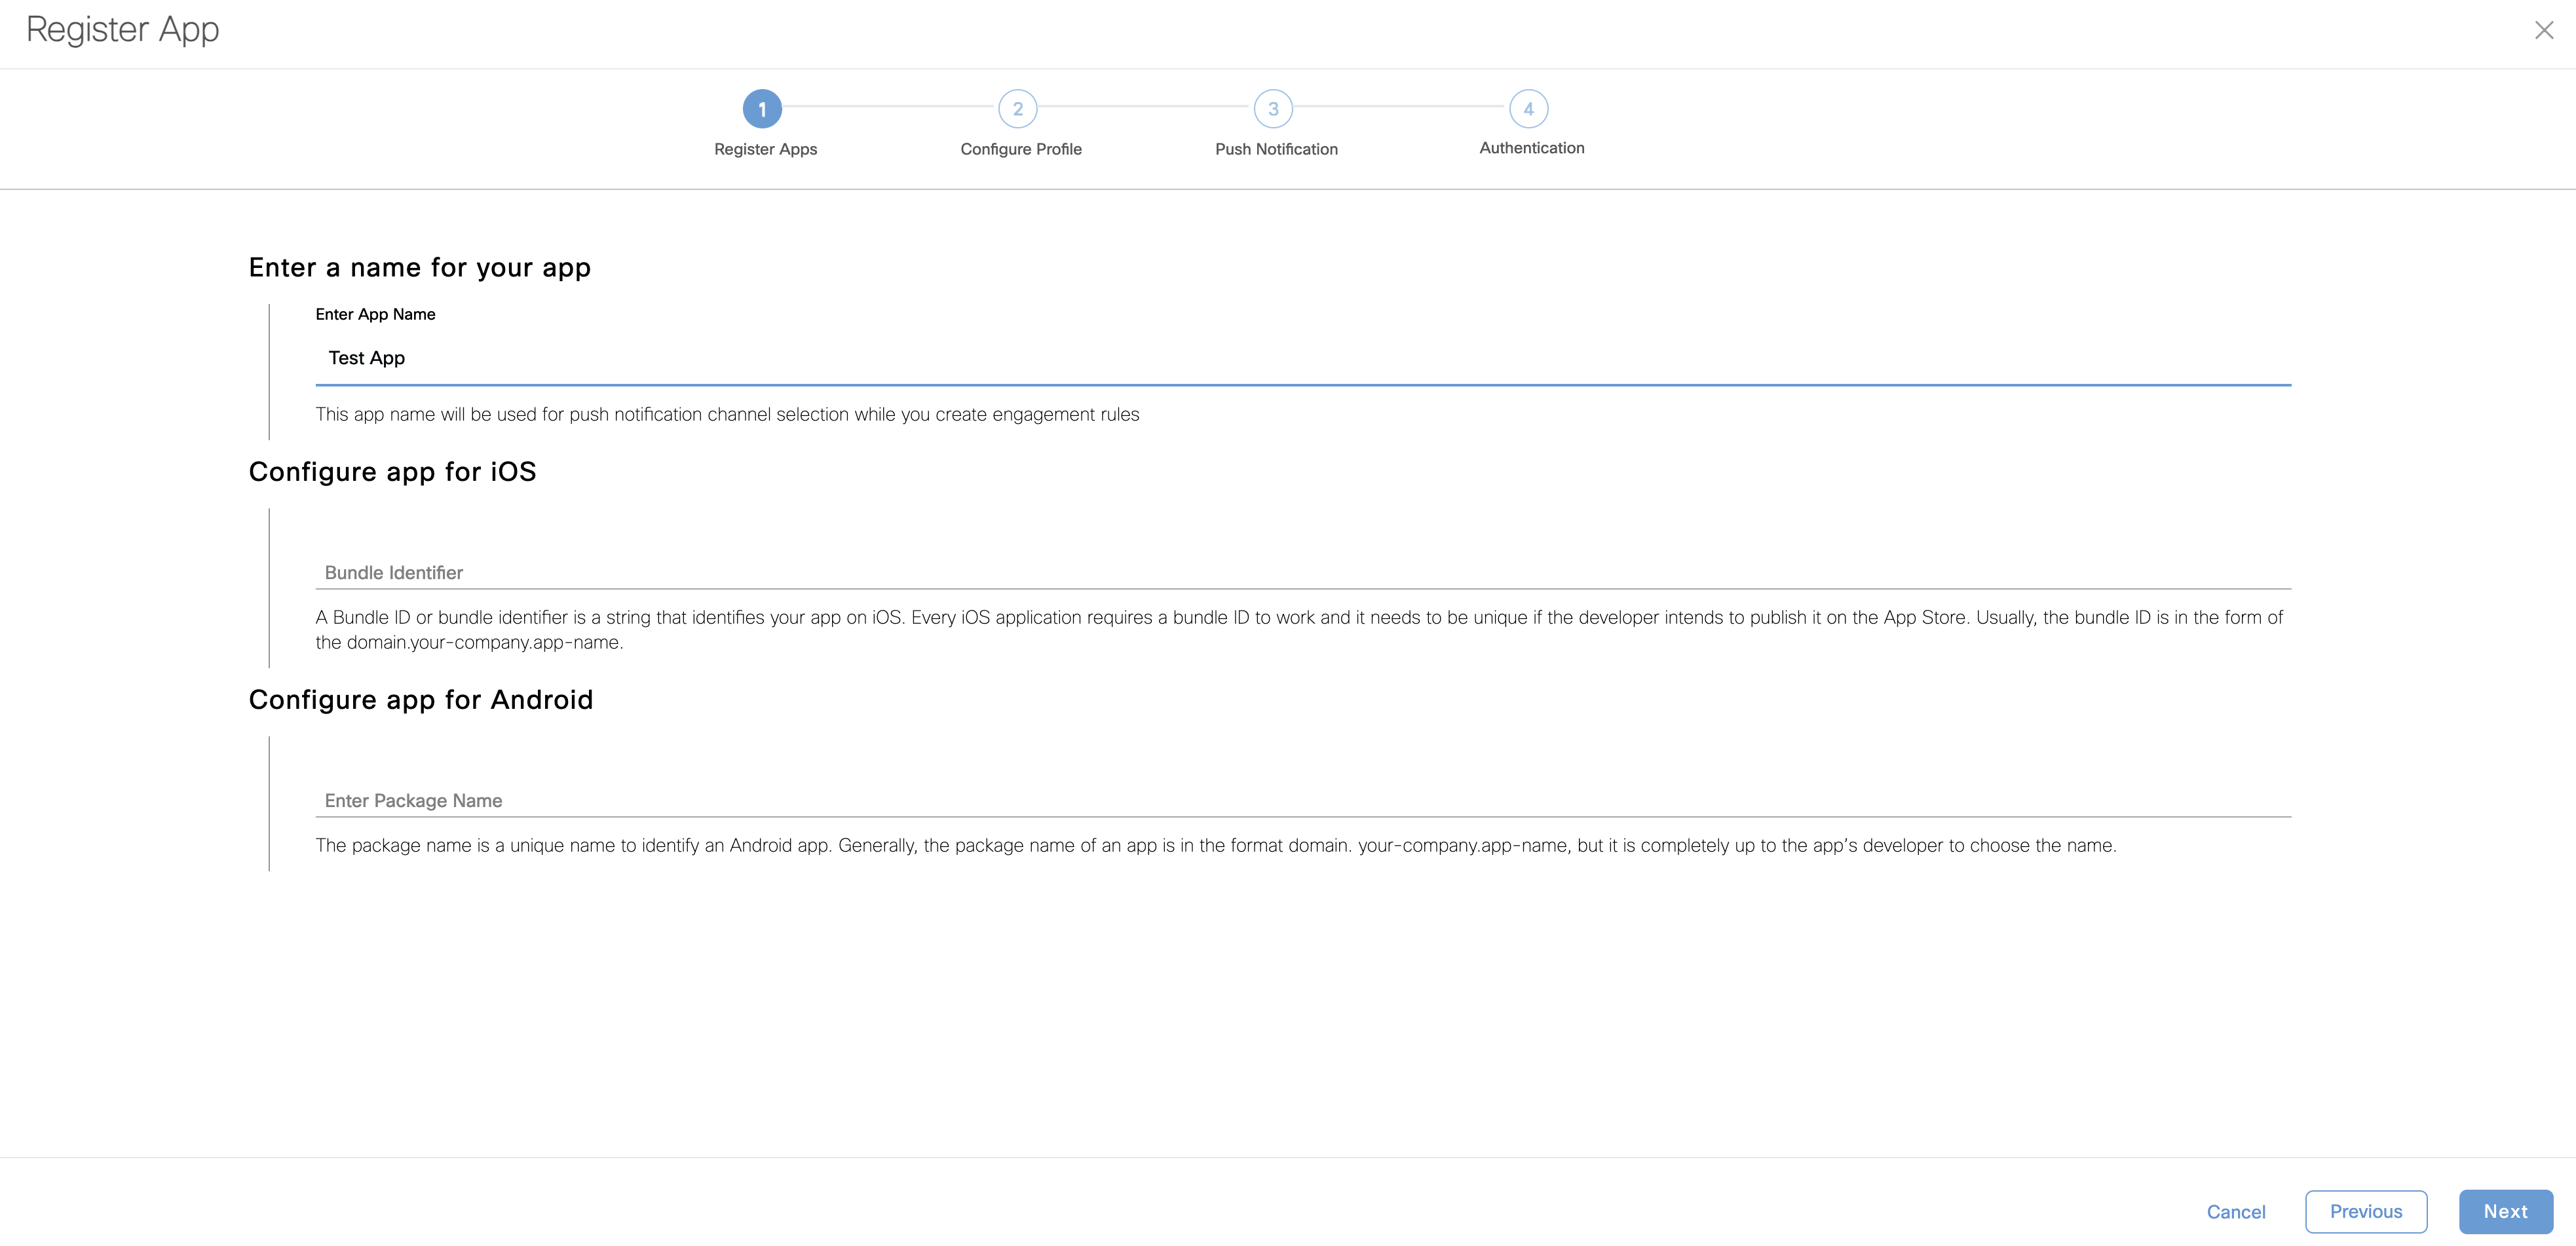Click the step 3 circle icon
Screen dimensions: 2576x1246
pos(1273,109)
